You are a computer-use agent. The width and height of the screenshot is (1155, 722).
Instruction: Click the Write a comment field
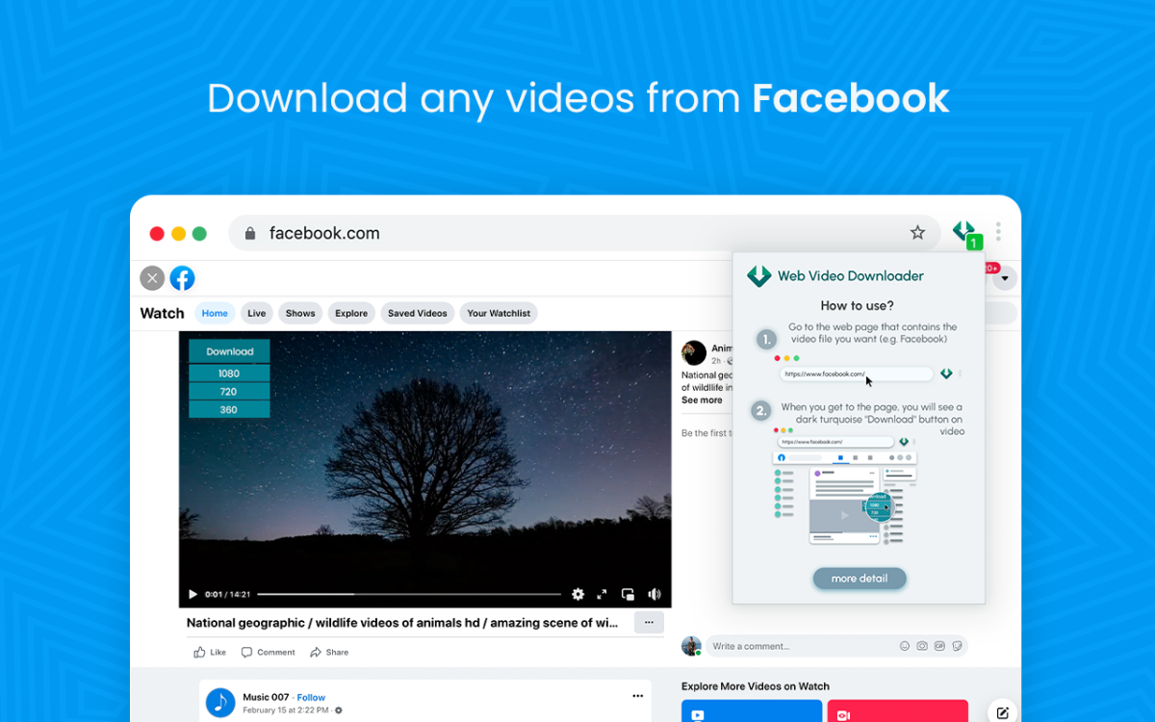799,646
